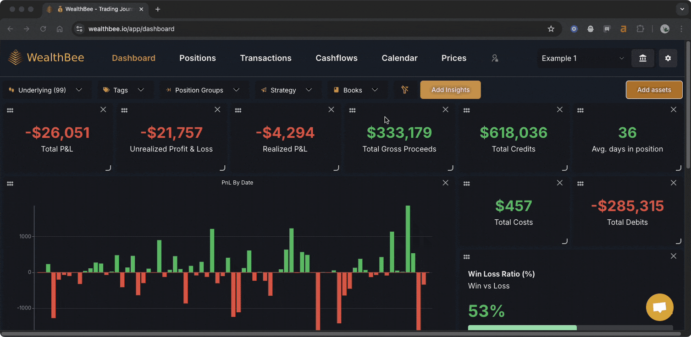Grab the Total P&L card drag handle
This screenshot has height=337, width=691.
10,110
